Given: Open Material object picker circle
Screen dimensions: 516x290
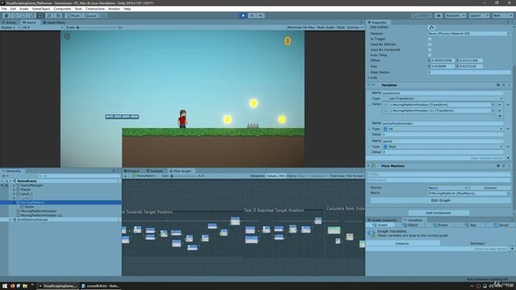Looking at the screenshot, I should 509,34.
